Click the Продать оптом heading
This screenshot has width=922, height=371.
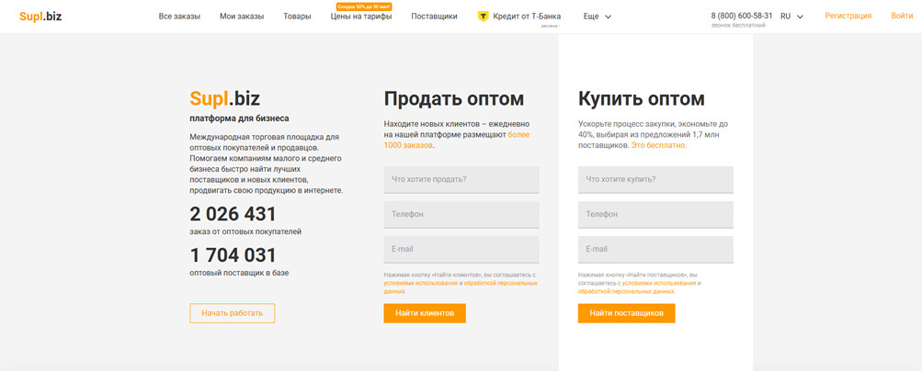click(454, 98)
